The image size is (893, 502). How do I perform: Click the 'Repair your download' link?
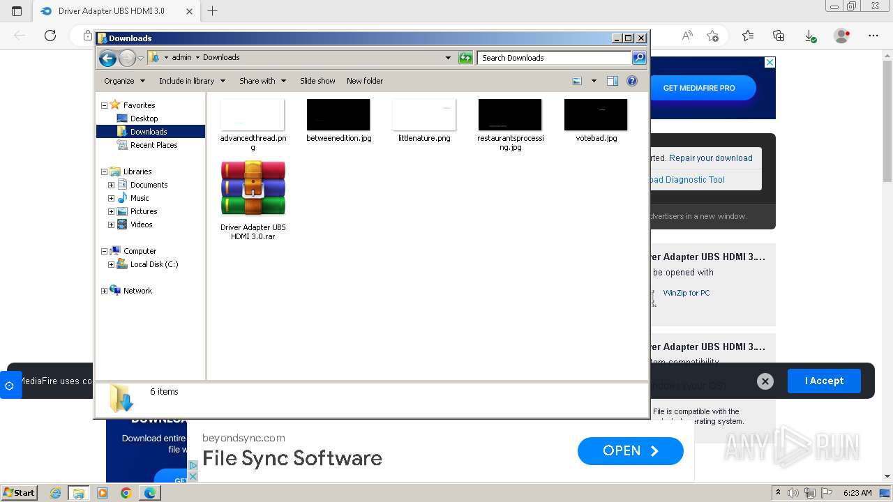[x=710, y=158]
